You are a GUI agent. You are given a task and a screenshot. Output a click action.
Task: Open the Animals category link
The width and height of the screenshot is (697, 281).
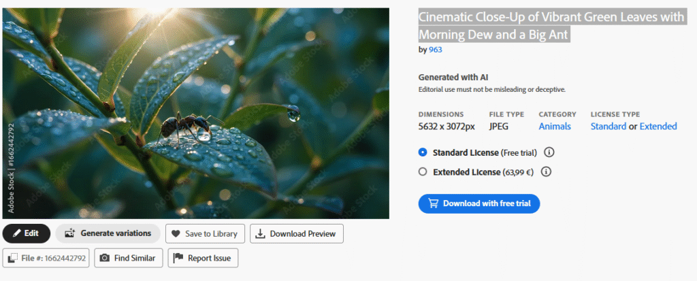click(x=555, y=127)
